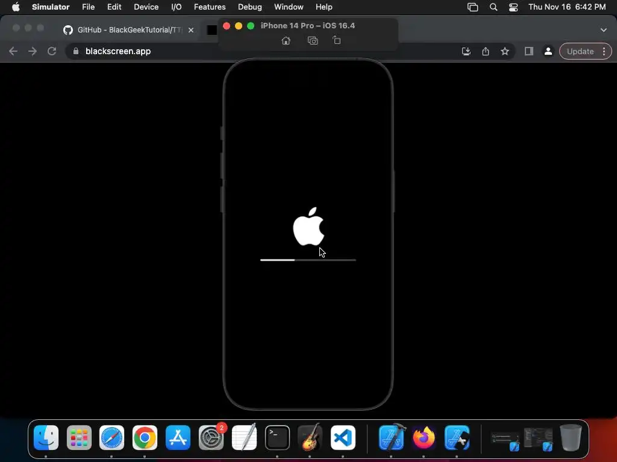Reload the blackscreen.app page

coord(52,51)
